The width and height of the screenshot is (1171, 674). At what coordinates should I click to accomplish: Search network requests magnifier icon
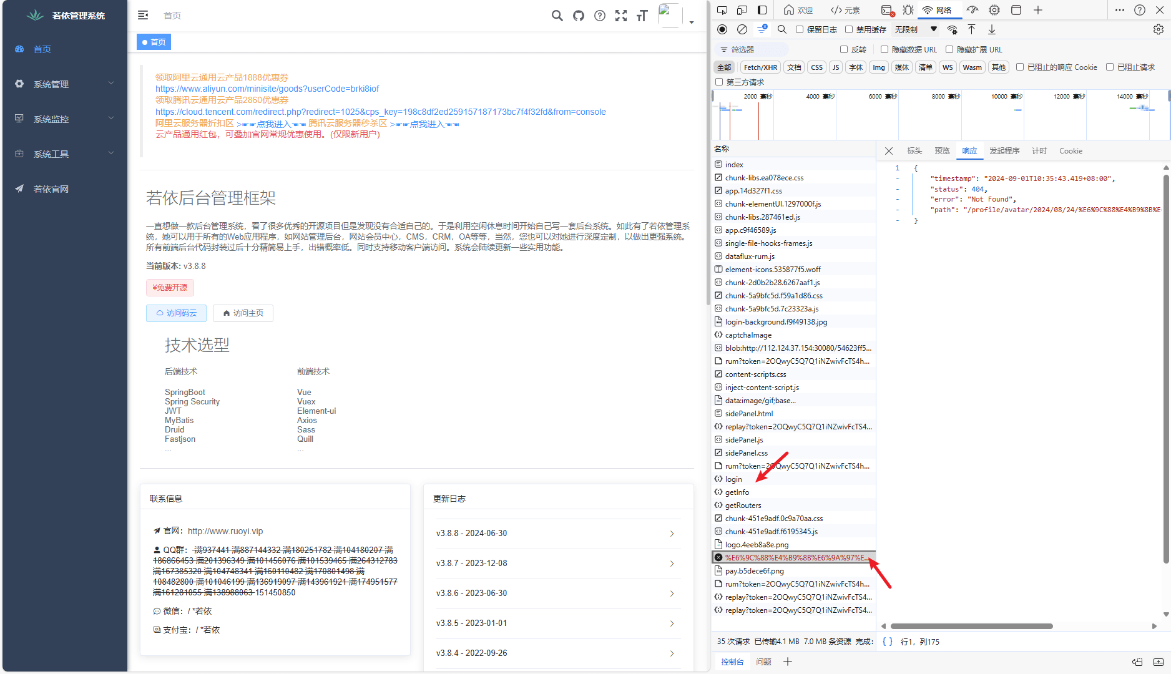pos(782,29)
